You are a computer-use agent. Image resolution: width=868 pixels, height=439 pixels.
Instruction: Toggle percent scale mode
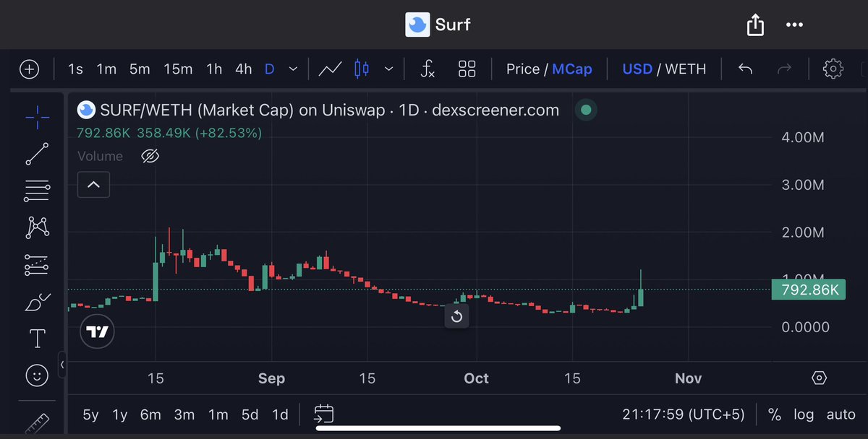click(775, 415)
